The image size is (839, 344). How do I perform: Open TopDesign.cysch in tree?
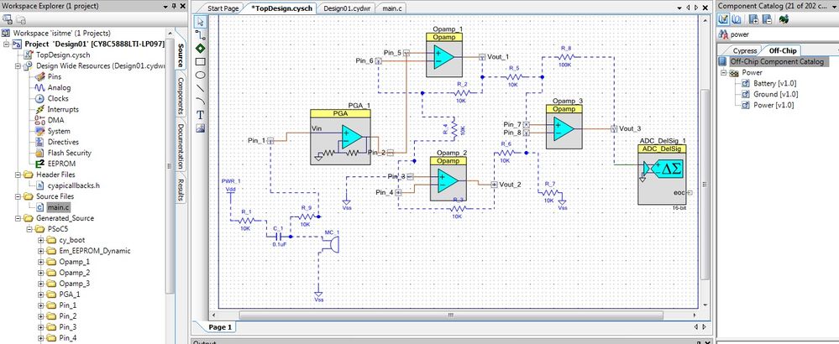(x=57, y=55)
